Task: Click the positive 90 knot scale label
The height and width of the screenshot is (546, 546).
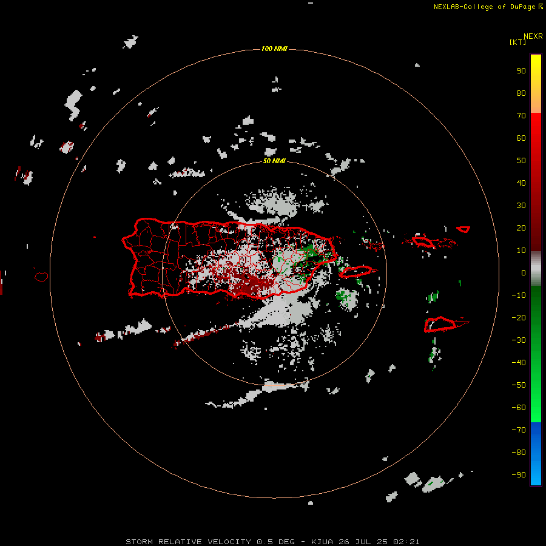Action: 521,71
